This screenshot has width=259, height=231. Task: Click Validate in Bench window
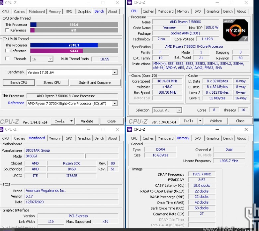pos(87,121)
